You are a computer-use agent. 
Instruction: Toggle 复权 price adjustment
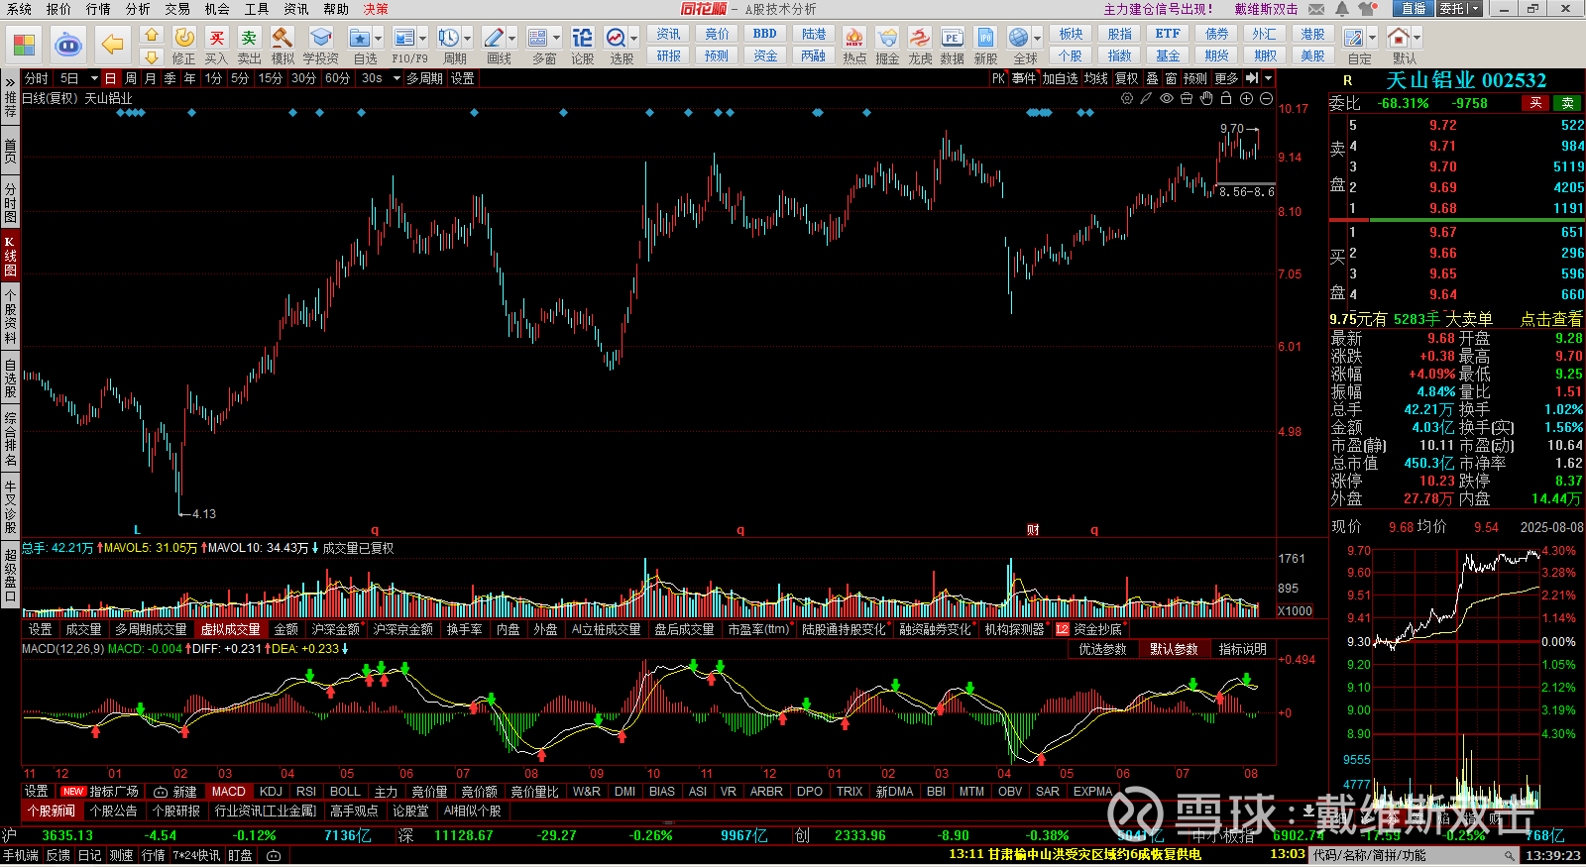coord(1127,78)
